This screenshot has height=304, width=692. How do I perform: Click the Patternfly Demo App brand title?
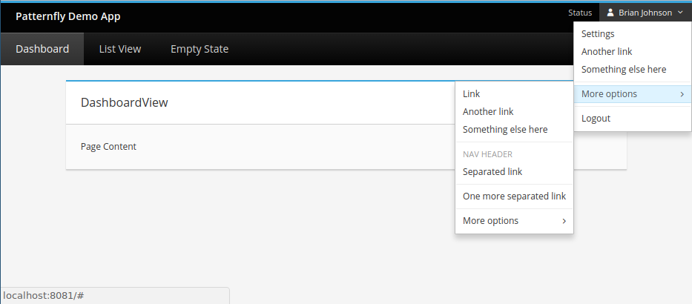tap(68, 17)
